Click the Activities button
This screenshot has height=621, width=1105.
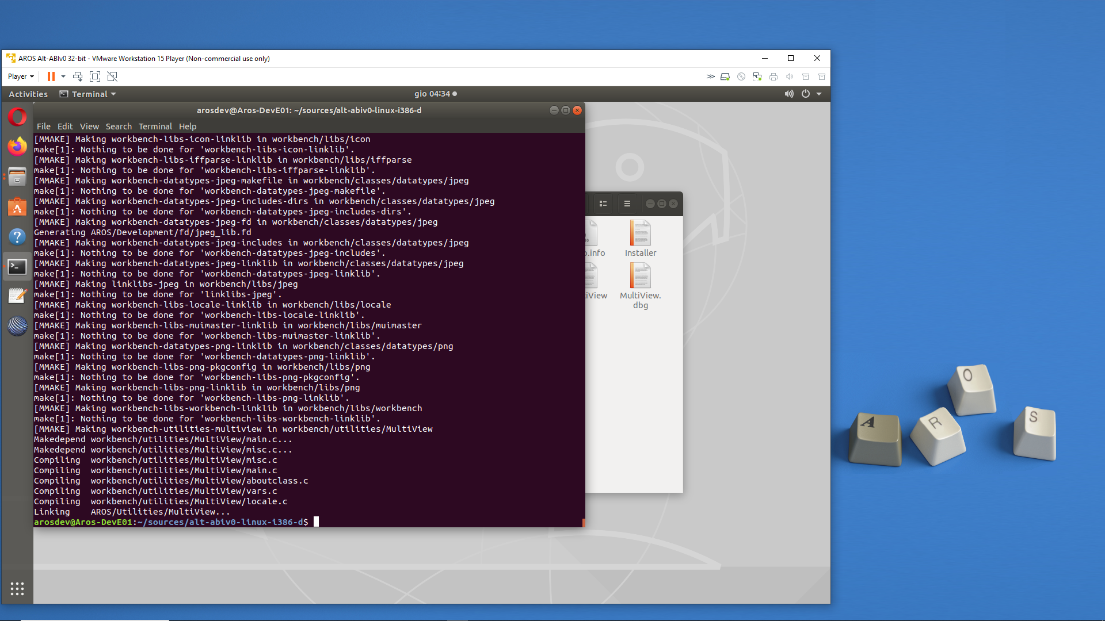[x=28, y=94]
